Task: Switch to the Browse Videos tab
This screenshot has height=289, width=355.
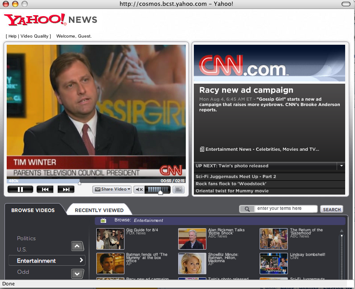Action: [33, 210]
